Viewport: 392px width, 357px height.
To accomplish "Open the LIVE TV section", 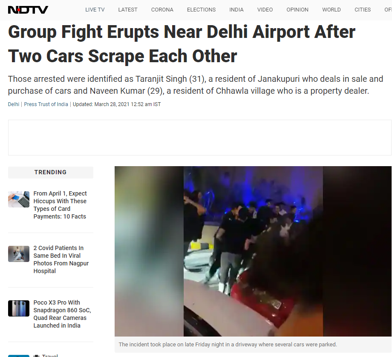I will point(95,10).
